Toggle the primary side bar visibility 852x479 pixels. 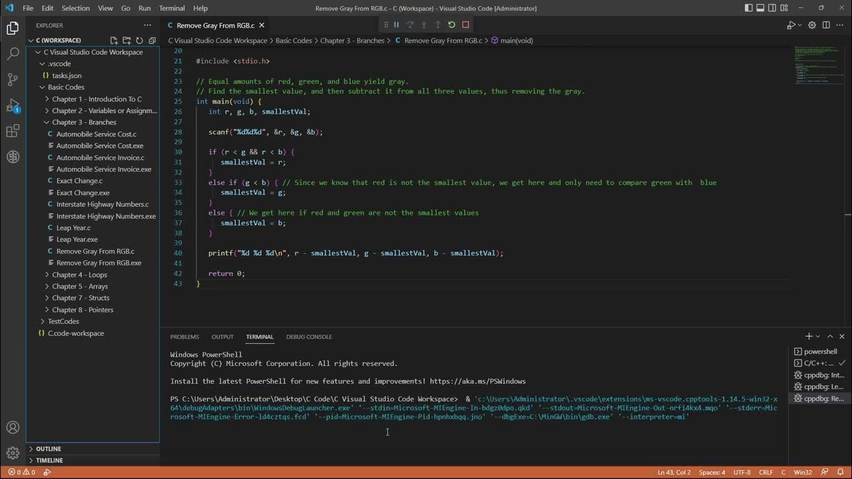click(749, 8)
